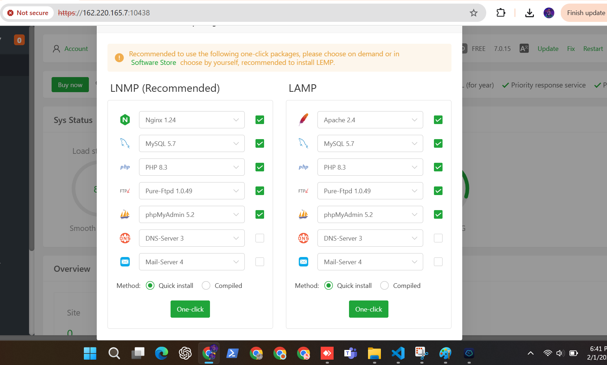This screenshot has width=607, height=365.
Task: Open the browser Extensions puzzle icon
Action: point(501,13)
